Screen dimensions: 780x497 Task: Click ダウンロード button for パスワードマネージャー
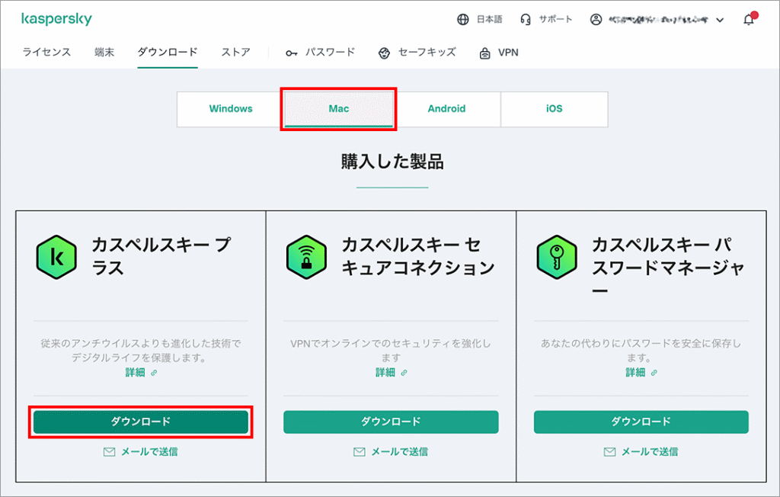tap(641, 422)
